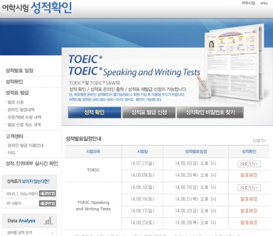Viewport: 273px width, 236px height.
Task: Open 발급 신청 취소 내역 link
Action: (24, 125)
